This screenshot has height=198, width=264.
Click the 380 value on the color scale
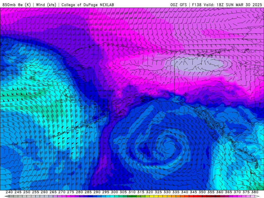[x=255, y=192]
